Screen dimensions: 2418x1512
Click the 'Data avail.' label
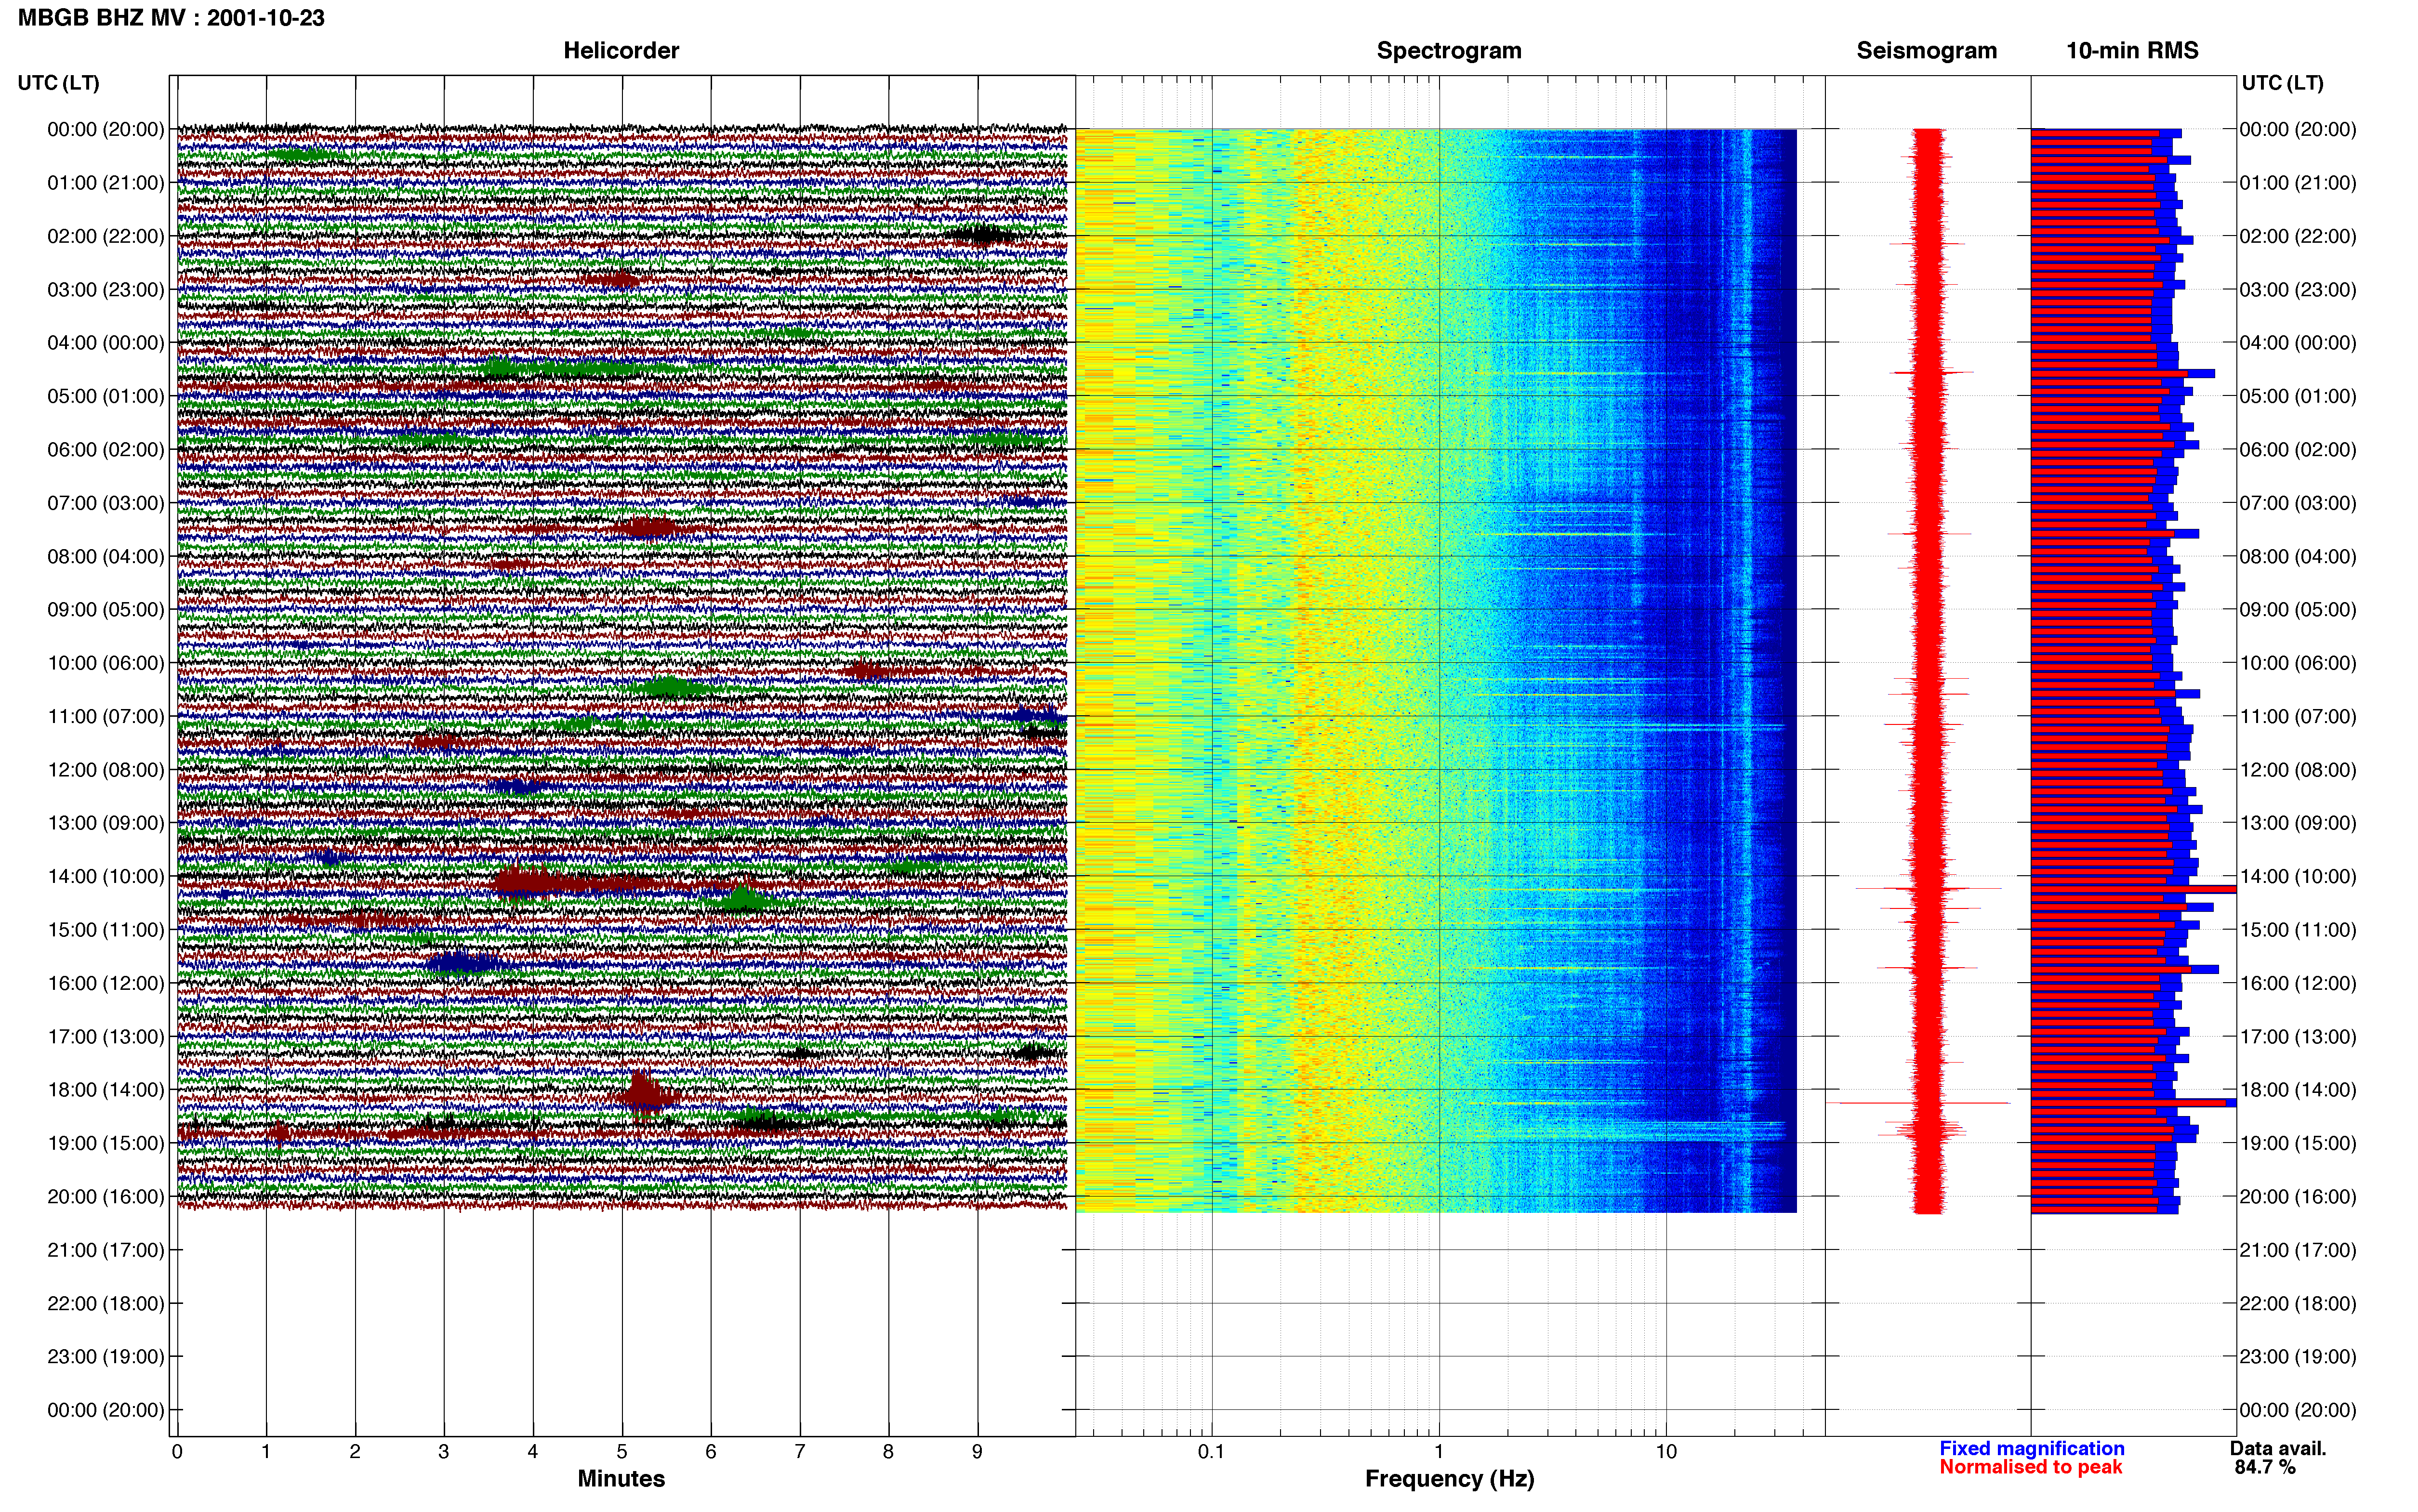point(2278,1449)
